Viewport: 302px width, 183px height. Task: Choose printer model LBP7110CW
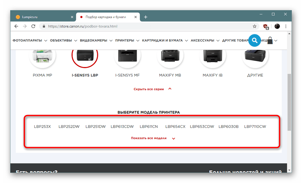[255, 127]
